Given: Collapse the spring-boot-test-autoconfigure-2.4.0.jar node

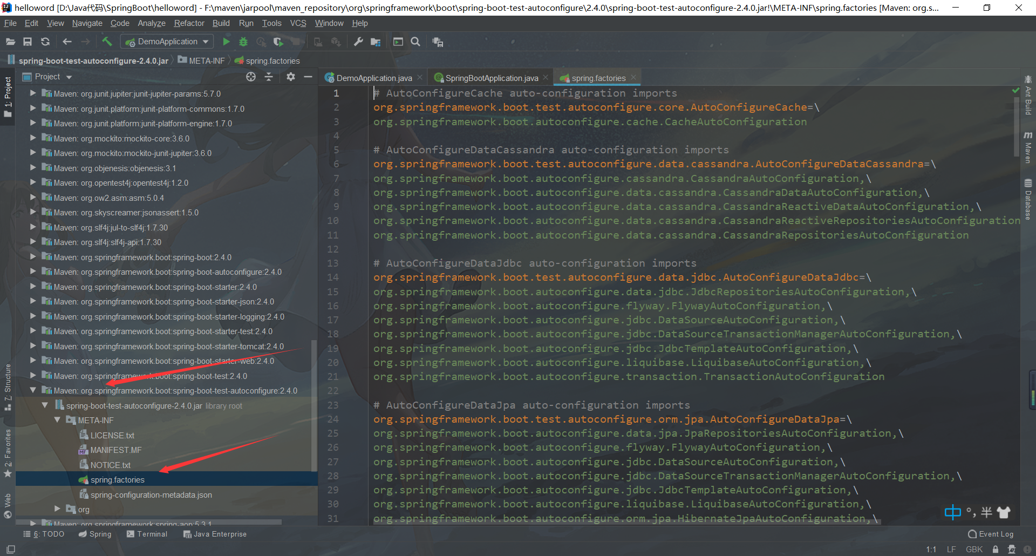Looking at the screenshot, I should coord(45,405).
